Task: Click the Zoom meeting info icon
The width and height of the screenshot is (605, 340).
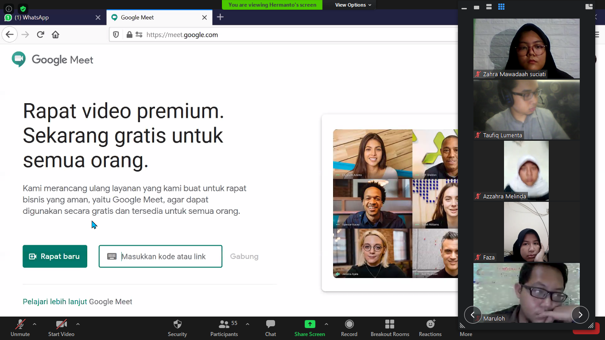Action: [8, 8]
